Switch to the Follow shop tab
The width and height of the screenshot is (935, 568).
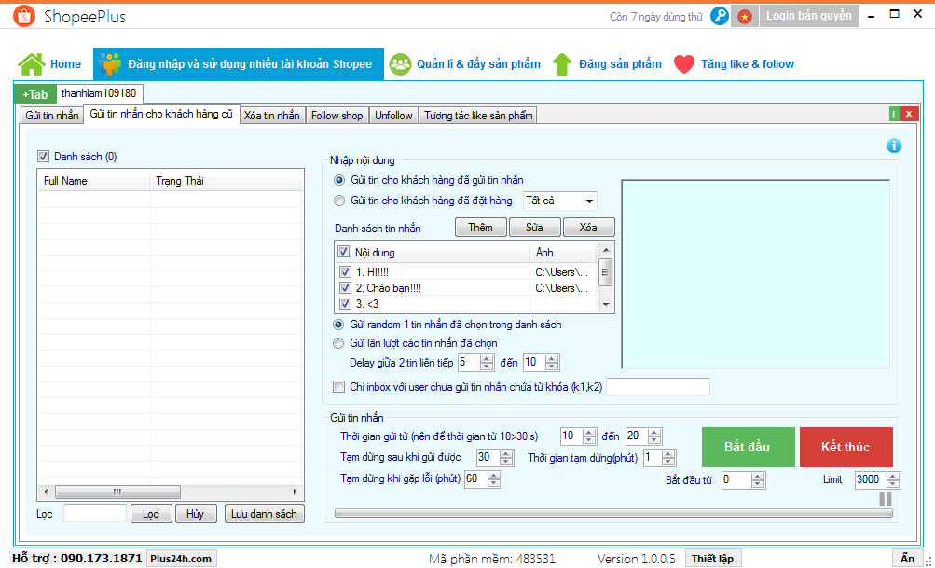337,116
